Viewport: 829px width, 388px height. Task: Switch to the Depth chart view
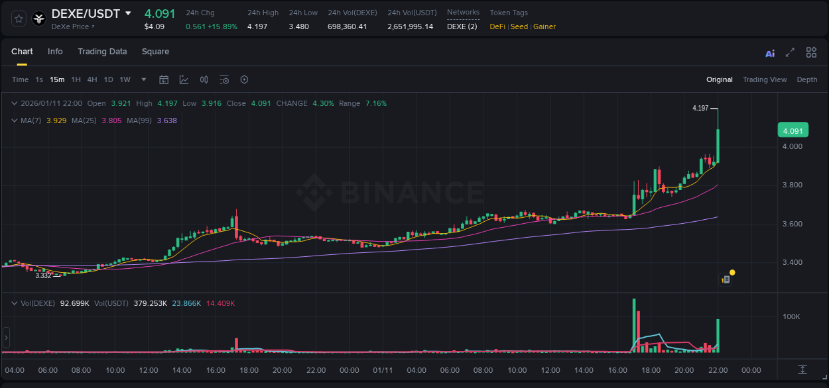(x=807, y=79)
